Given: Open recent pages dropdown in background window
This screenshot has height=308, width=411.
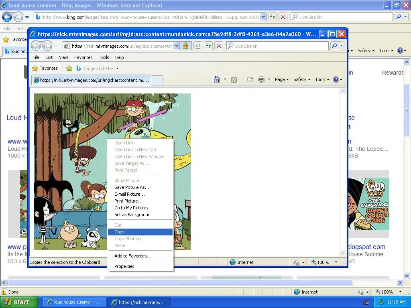Looking at the screenshot, I should pos(27,17).
